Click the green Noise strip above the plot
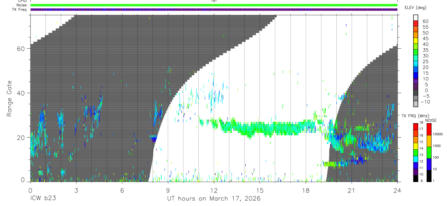447x206 pixels. 214,5
